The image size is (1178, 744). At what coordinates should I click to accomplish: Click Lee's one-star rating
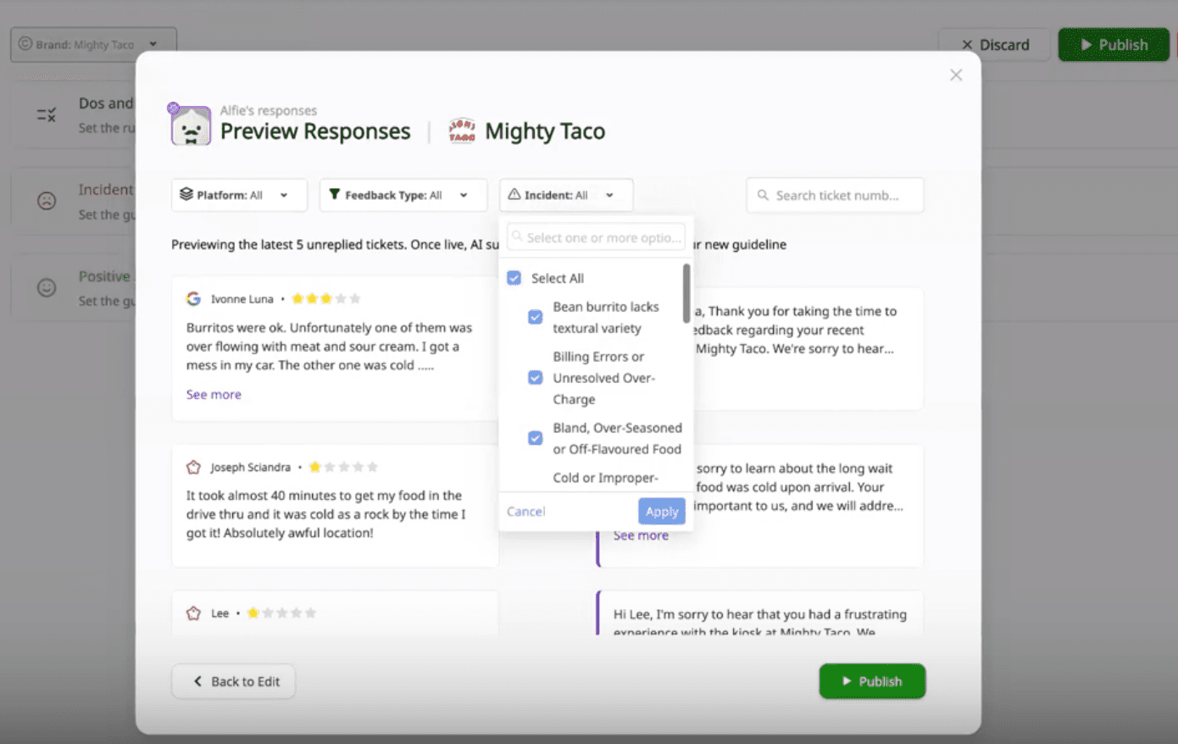281,613
